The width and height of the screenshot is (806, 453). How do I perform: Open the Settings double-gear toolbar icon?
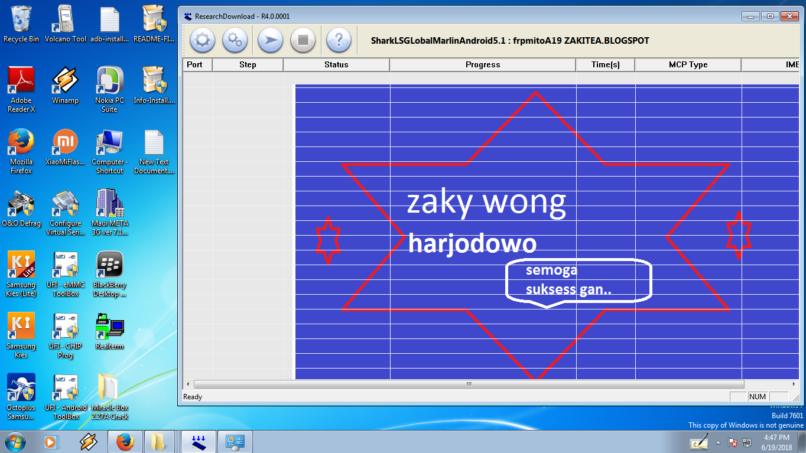click(235, 40)
